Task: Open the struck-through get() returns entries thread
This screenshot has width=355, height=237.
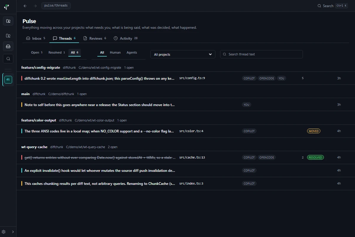Action: [x=186, y=157]
